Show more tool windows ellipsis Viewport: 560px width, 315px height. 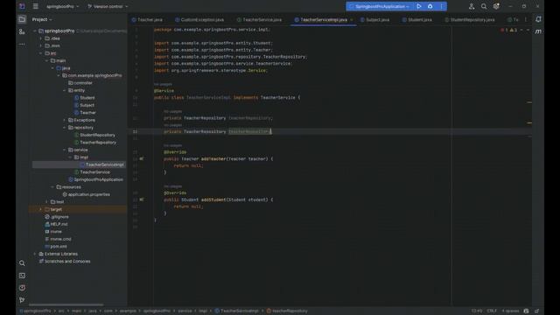pyautogui.click(x=22, y=45)
